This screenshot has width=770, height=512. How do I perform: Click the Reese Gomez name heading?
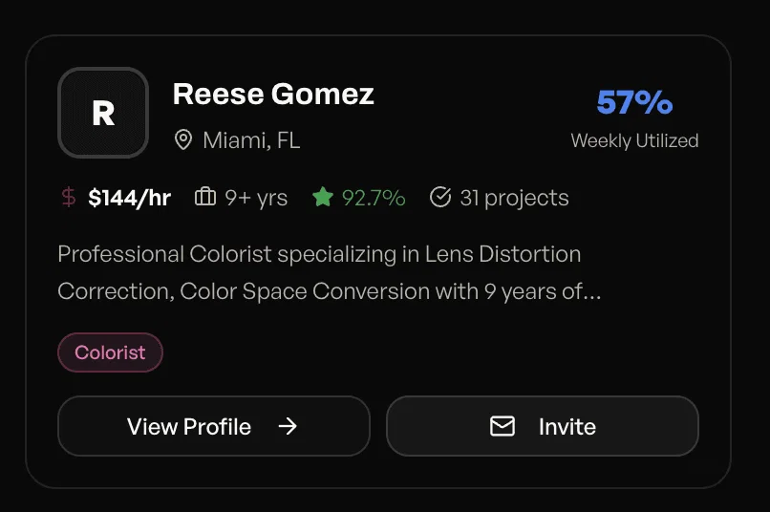[273, 94]
